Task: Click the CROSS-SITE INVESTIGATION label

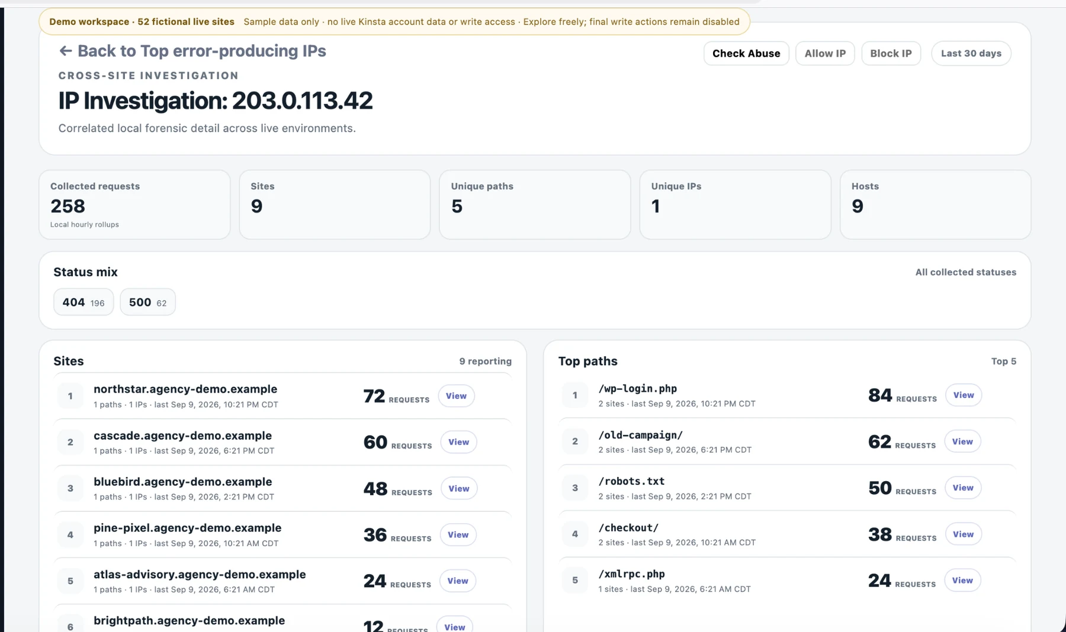Action: [149, 76]
